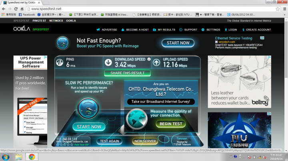This screenshot has height=161, width=288.
Task: Click the browser forward arrow
Action: (x=10, y=9)
